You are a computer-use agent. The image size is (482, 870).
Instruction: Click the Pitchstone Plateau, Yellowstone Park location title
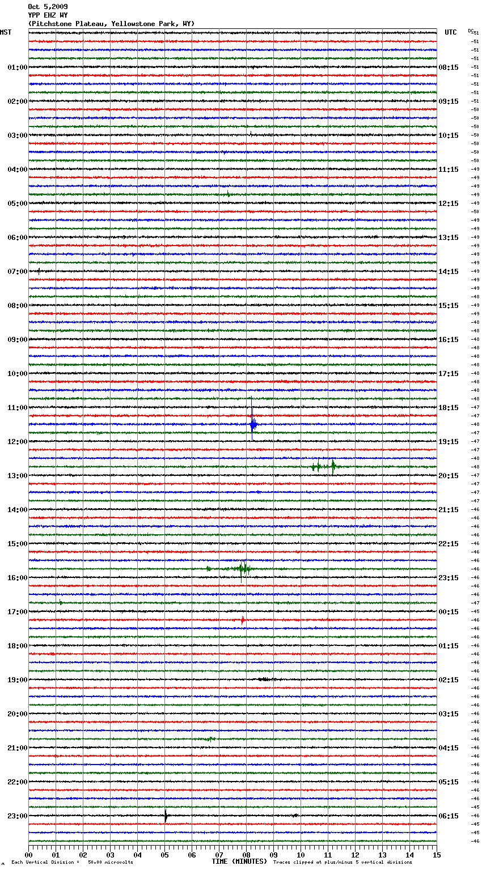pos(111,24)
